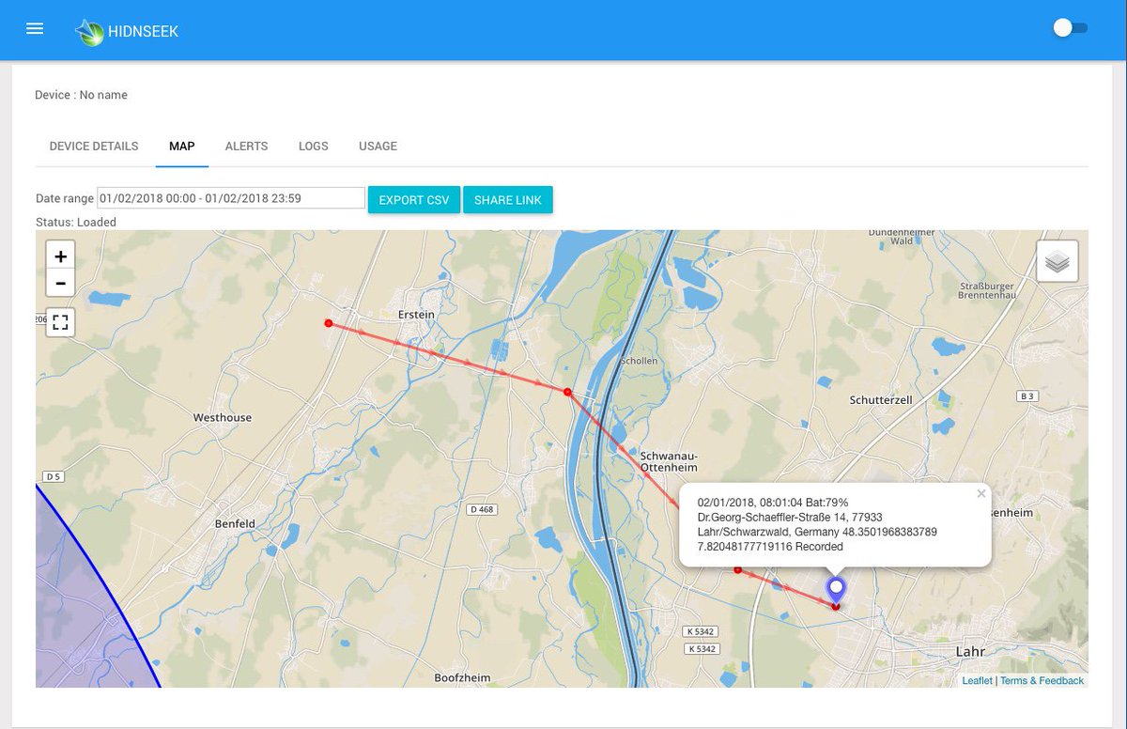The height and width of the screenshot is (729, 1127).
Task: Enter fullscreen map view
Action: point(60,323)
